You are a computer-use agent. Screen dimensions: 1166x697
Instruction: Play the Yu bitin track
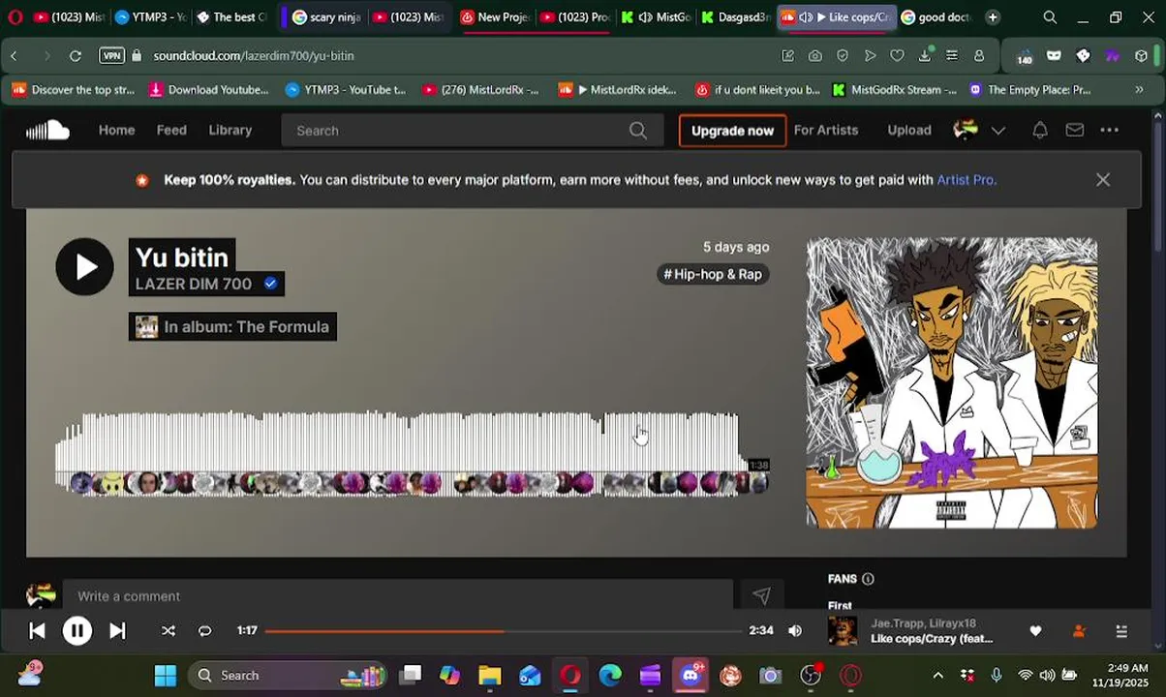[84, 266]
